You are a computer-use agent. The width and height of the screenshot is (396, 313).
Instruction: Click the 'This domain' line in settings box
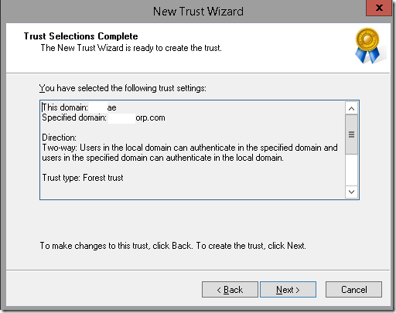tap(79, 107)
